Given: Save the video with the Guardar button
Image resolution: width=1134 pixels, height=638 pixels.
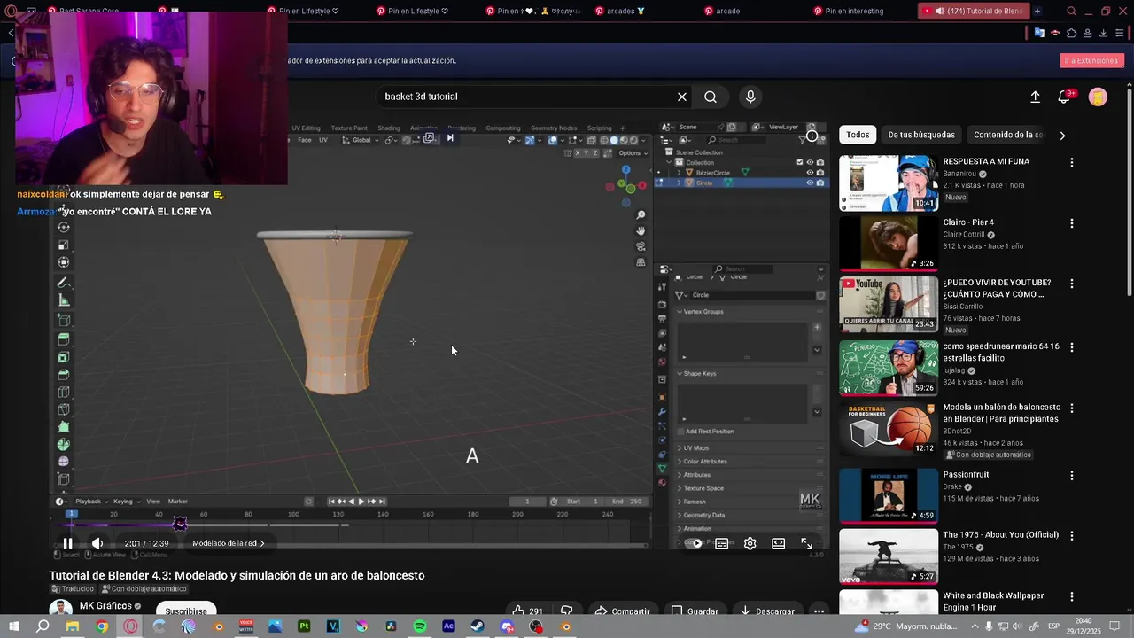Looking at the screenshot, I should (695, 611).
